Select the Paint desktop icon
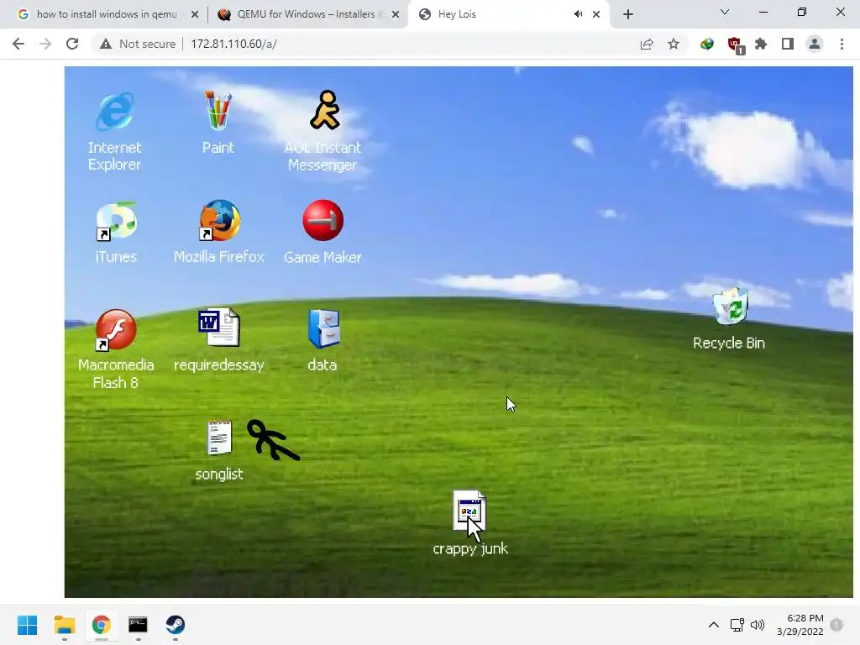Screen dimensions: 860x645 click(218, 111)
